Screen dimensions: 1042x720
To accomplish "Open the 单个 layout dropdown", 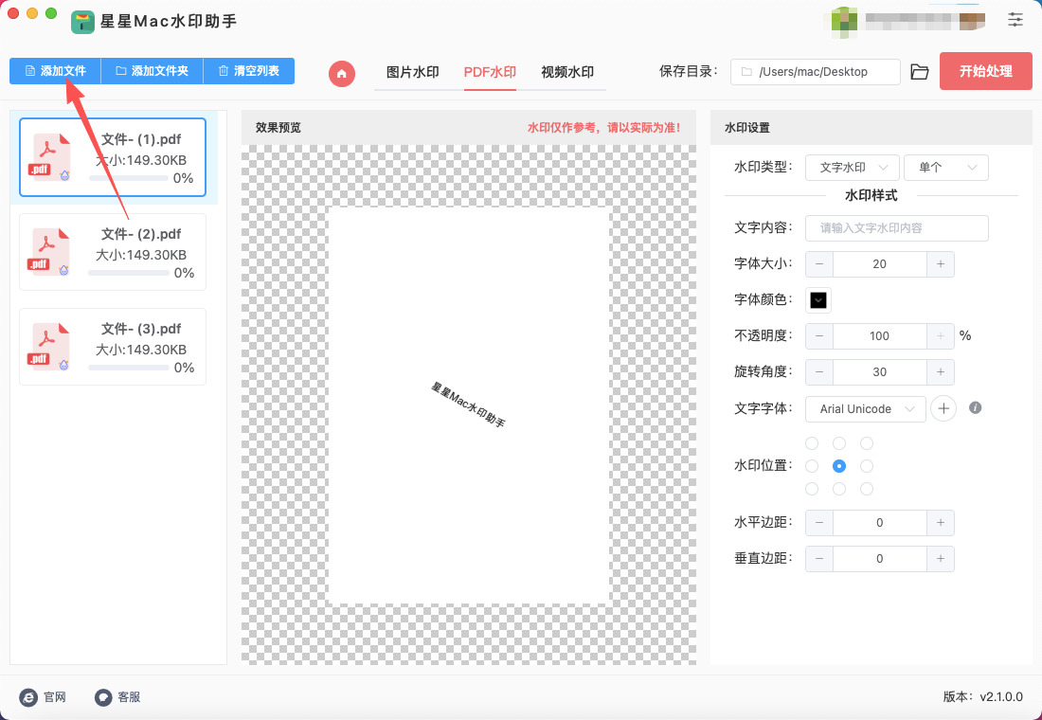I will [945, 168].
